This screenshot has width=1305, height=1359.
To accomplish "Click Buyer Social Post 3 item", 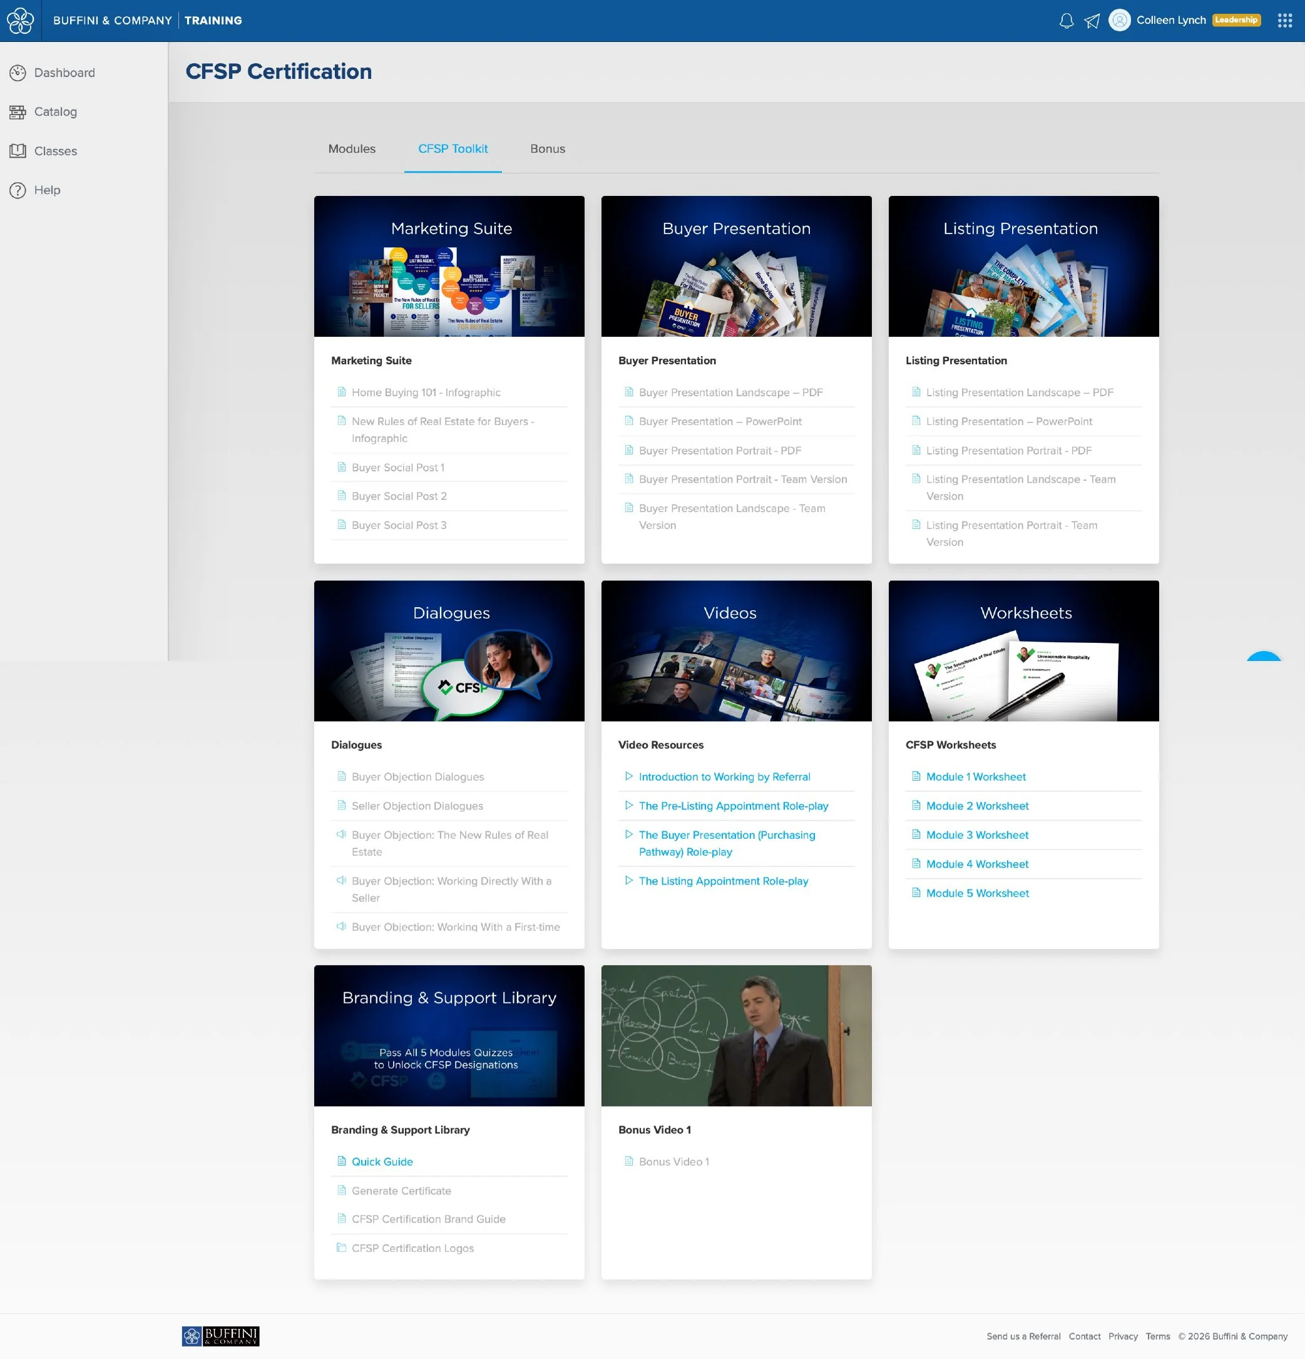I will [x=399, y=526].
